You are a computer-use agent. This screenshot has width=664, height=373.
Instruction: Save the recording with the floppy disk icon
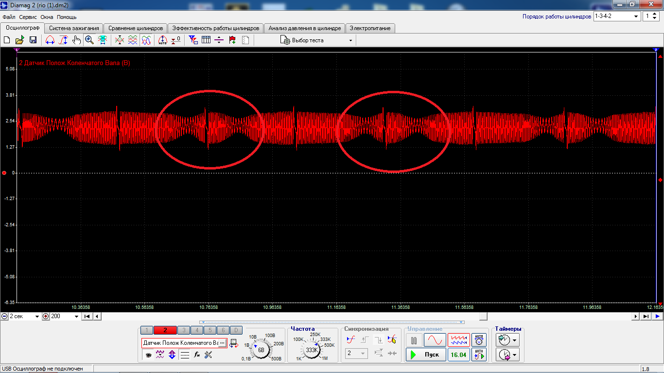point(33,40)
